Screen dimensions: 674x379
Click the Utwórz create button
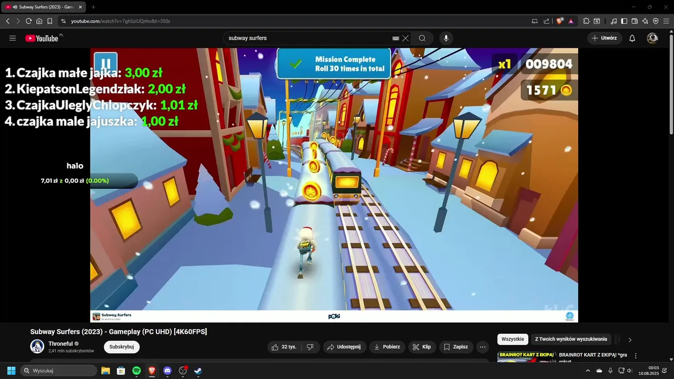point(604,38)
